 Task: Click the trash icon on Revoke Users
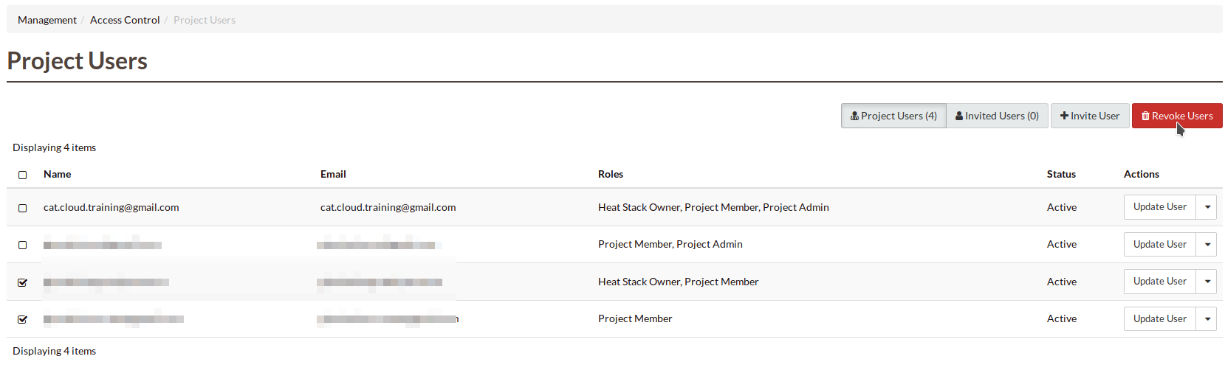point(1145,116)
